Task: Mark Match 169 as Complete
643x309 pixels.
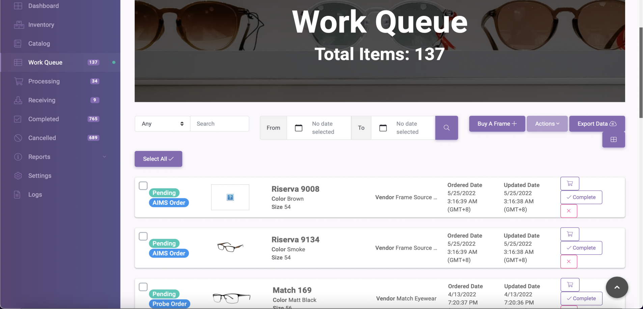Action: (581, 299)
